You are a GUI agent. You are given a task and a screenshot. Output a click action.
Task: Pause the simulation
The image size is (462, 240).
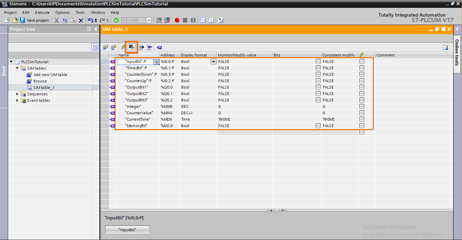coord(193,20)
